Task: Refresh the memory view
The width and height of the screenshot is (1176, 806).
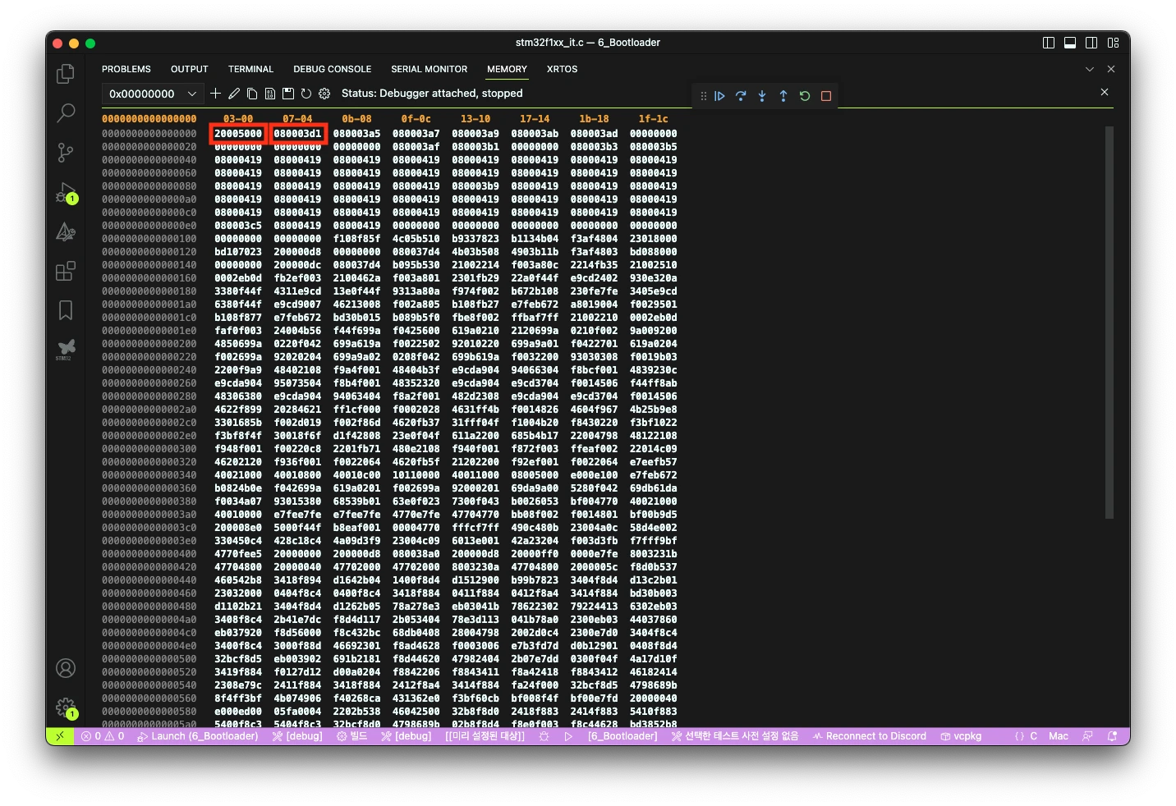Action: [x=306, y=94]
